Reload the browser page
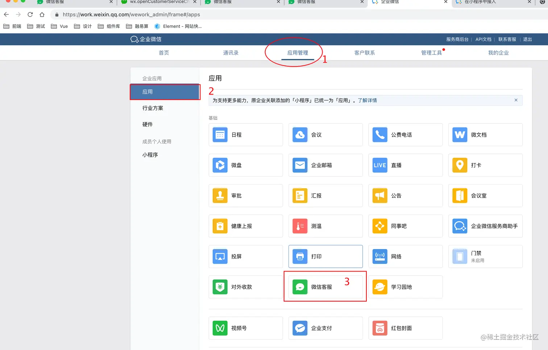This screenshot has width=548, height=350. [30, 14]
